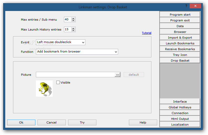This screenshot has height=135, width=208.
Task: Go to Receive Bookmarks settings
Action: 180,49
